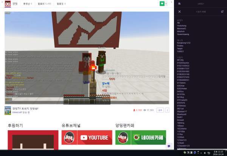Select user 0410kyj in the viewer list
Screen dimensions: 227x156
click(180, 97)
